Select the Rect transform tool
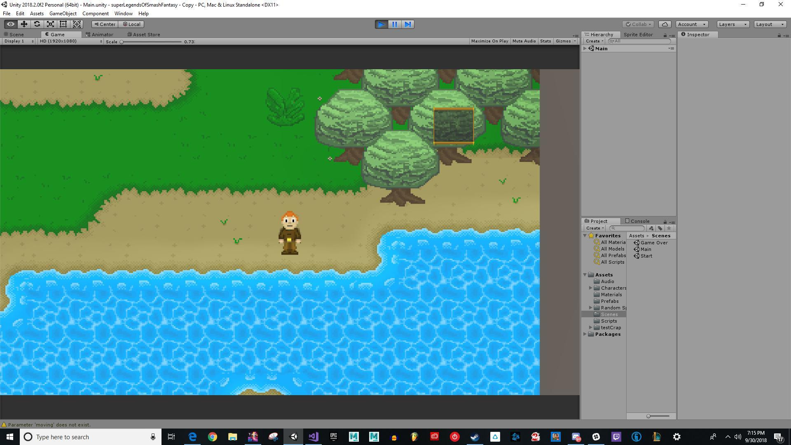791x445 pixels. coord(63,24)
